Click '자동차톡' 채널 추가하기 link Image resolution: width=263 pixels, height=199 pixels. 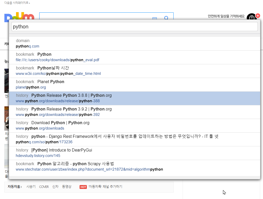pyautogui.click(x=105, y=187)
